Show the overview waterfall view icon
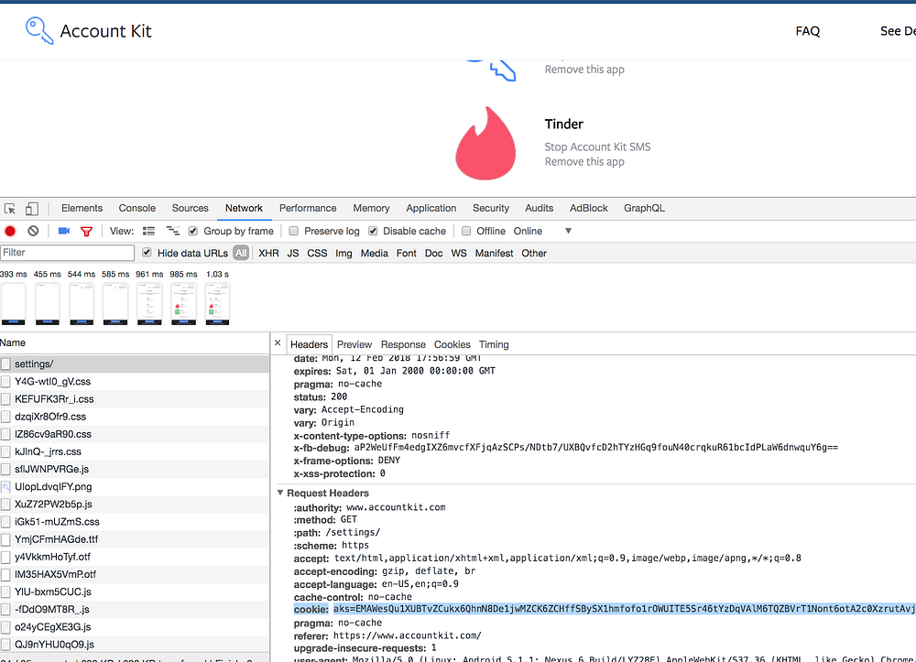Screen dimensions: 916x662 click(x=173, y=231)
